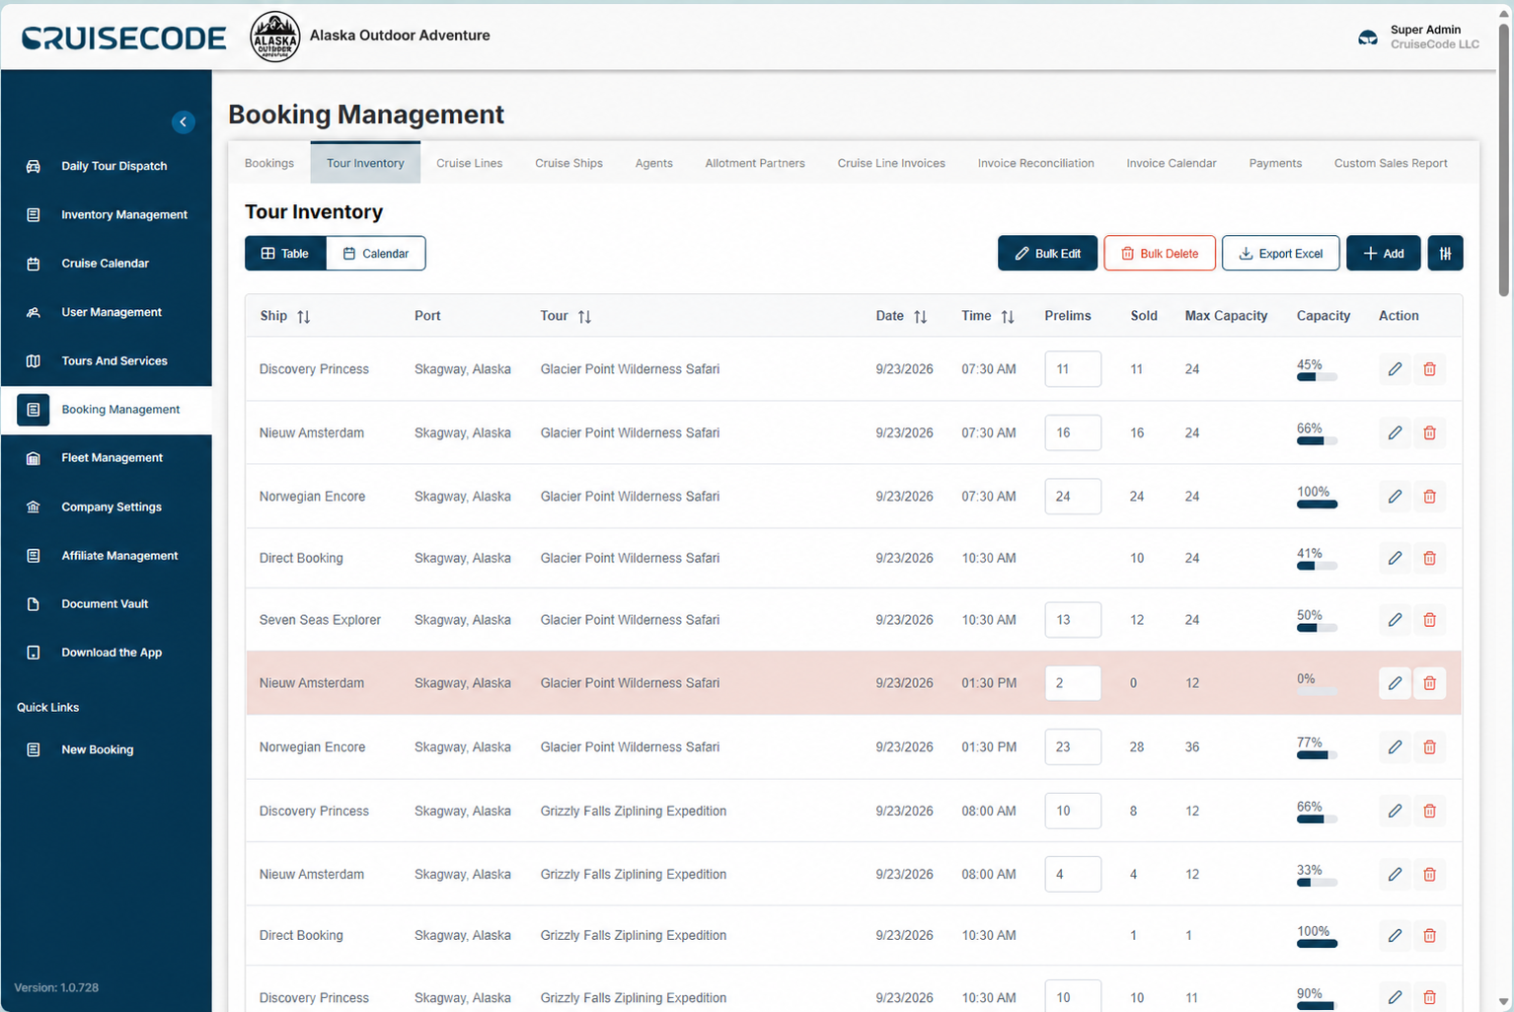Switch to Calendar view
1514x1012 pixels.
[376, 254]
